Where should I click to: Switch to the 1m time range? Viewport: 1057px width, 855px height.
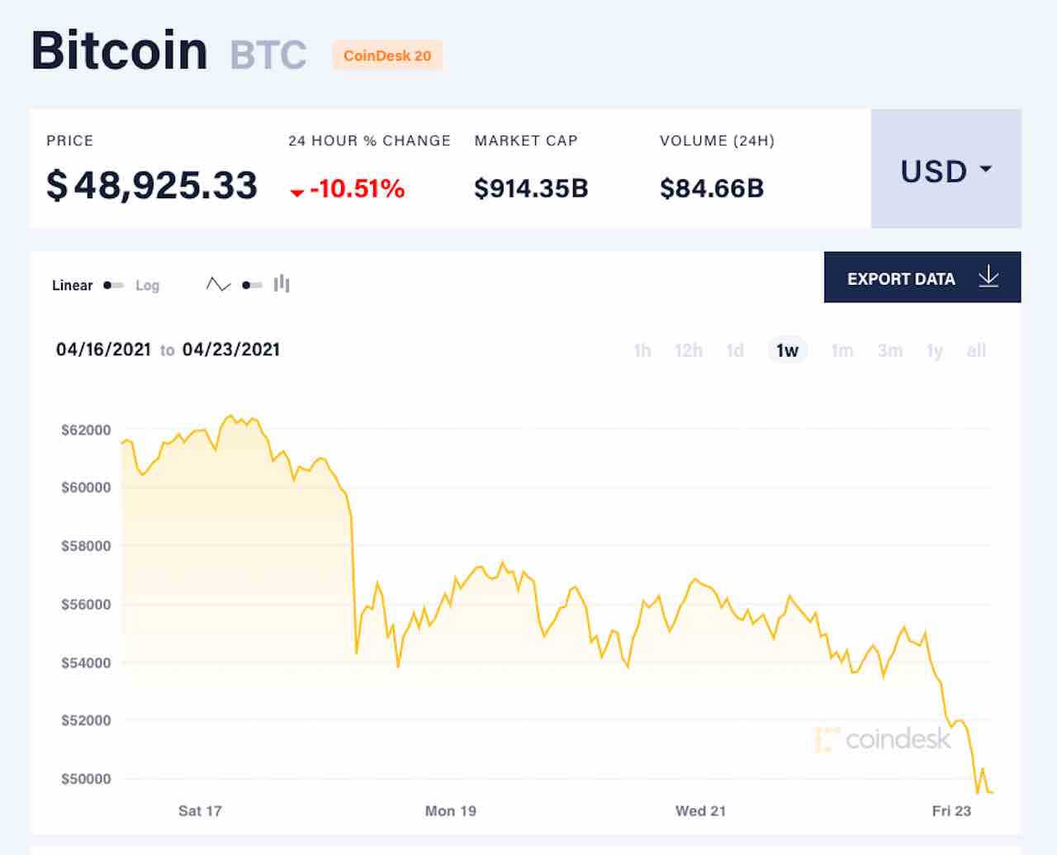click(x=842, y=350)
